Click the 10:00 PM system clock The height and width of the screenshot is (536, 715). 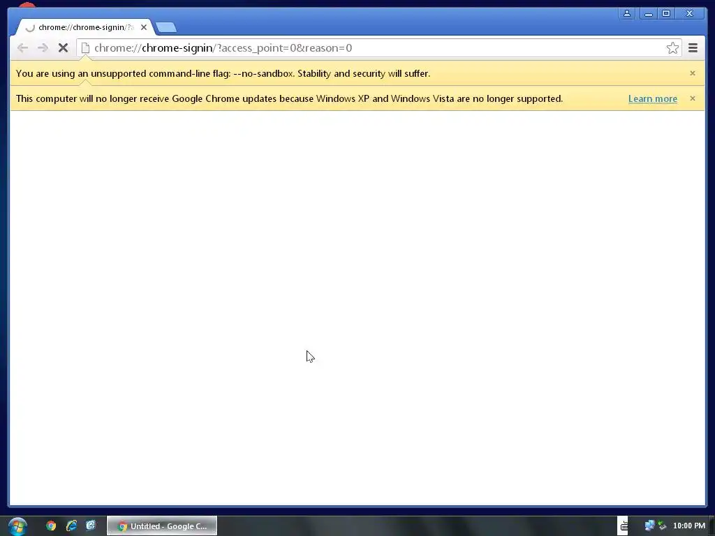pos(688,526)
